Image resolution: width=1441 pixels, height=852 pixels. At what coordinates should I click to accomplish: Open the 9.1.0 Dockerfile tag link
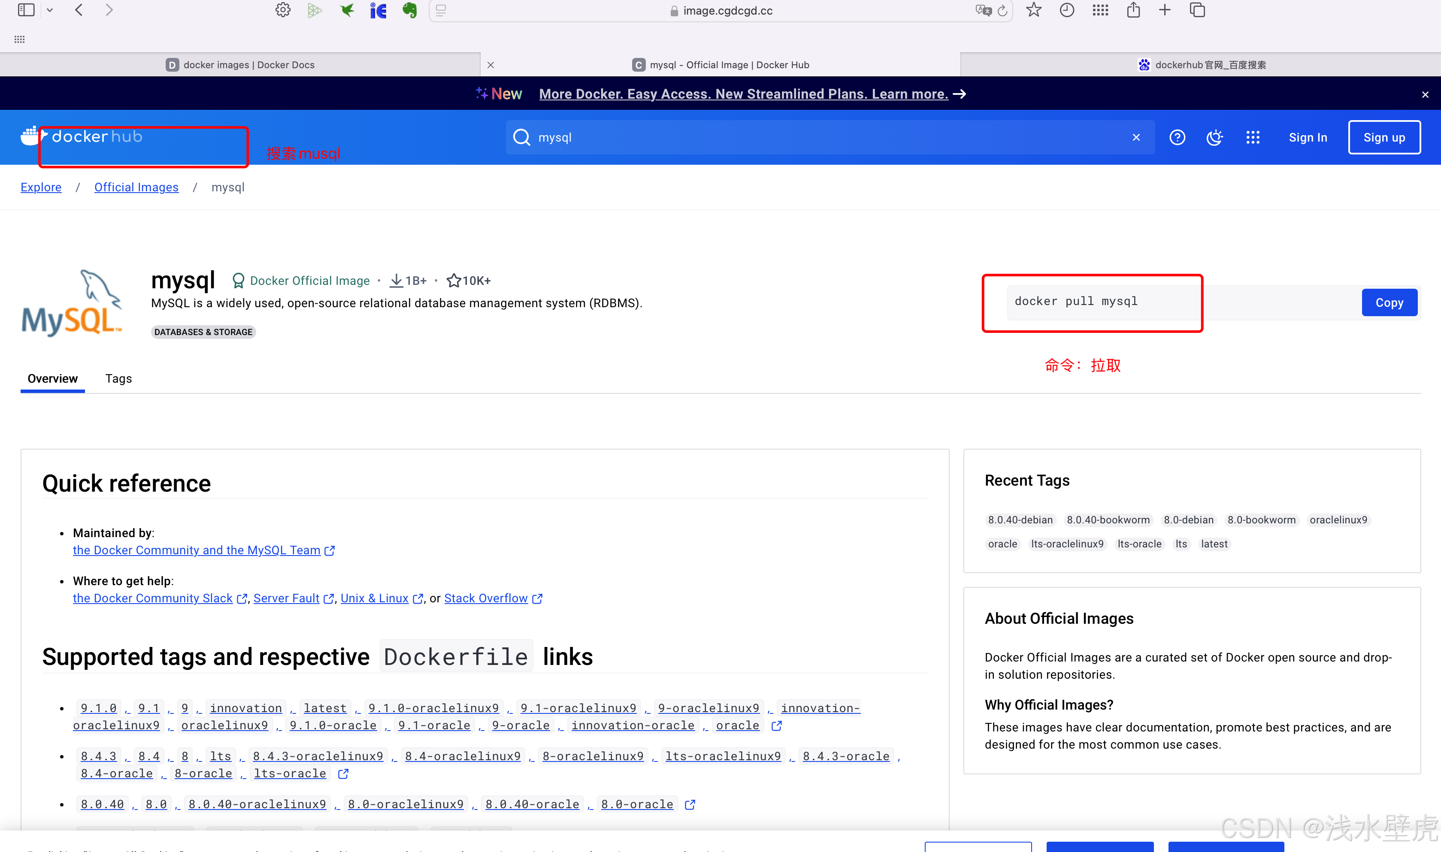click(98, 708)
